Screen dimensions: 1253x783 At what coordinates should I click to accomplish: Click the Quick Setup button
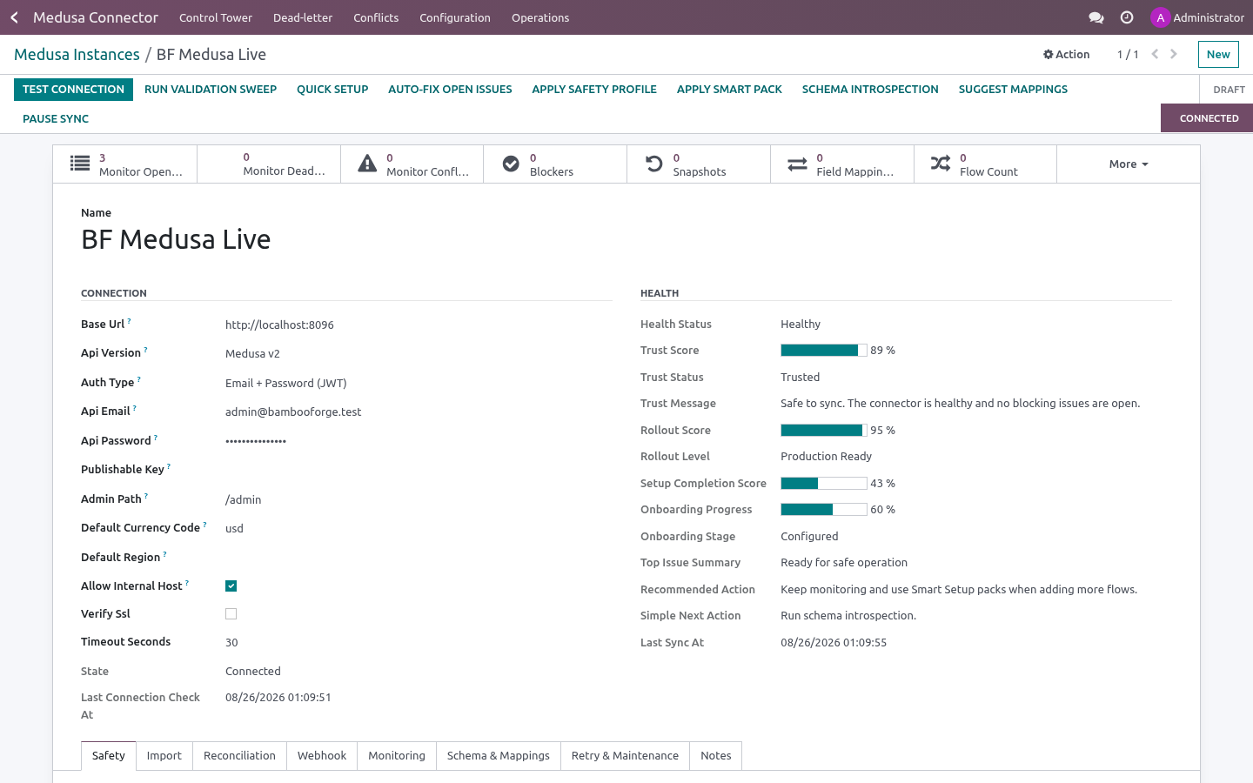(x=332, y=90)
